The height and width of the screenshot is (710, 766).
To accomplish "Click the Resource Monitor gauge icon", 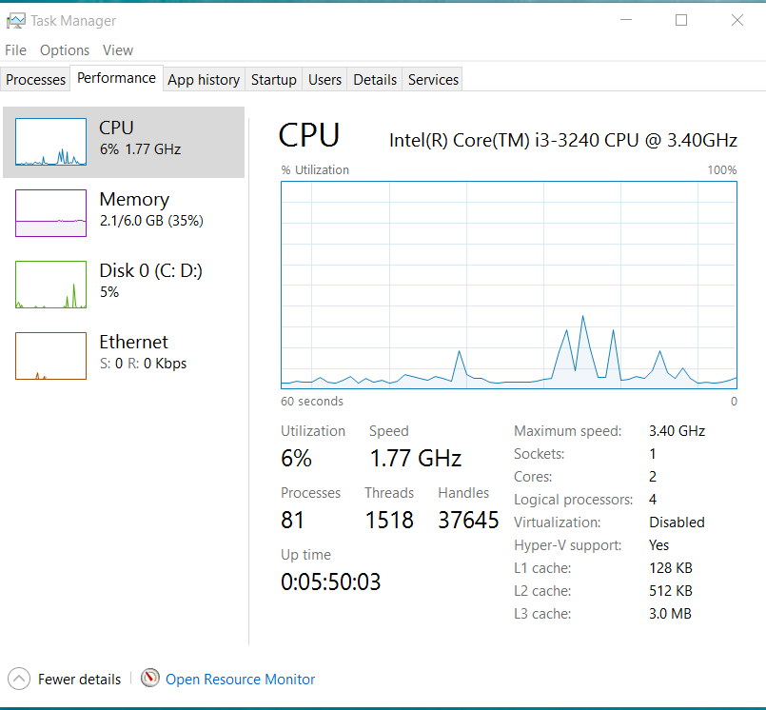I will 150,679.
